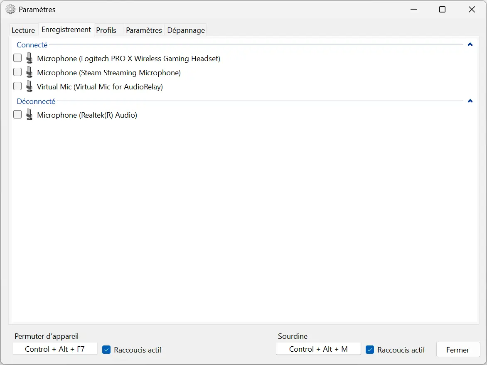
Task: Maximize the Paramètres window
Action: (442, 9)
